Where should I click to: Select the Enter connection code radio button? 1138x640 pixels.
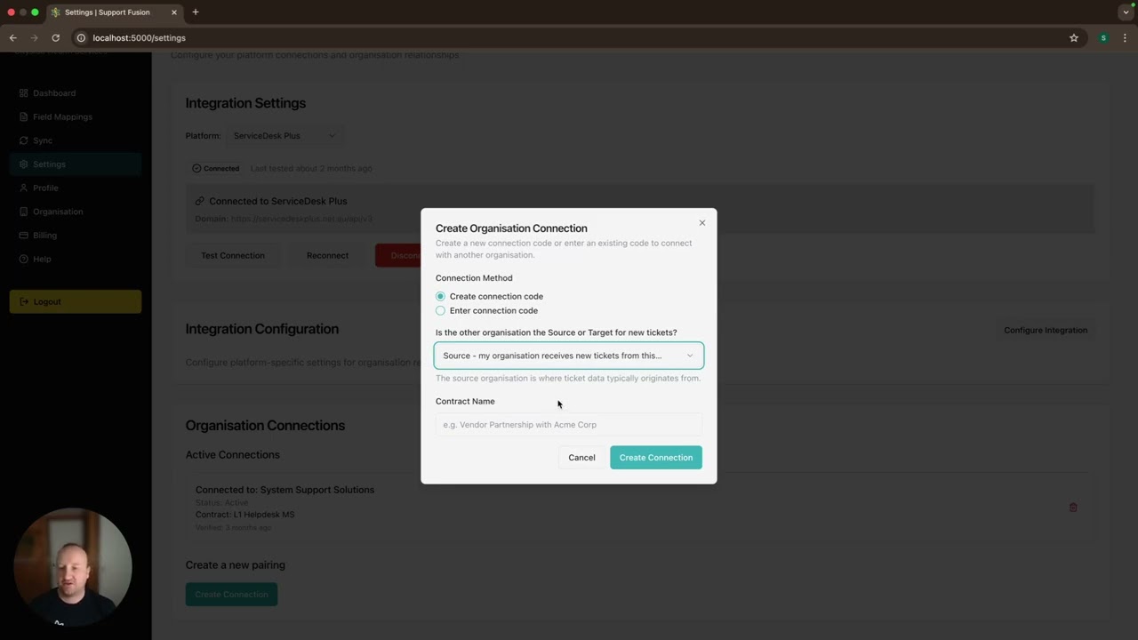coord(440,310)
